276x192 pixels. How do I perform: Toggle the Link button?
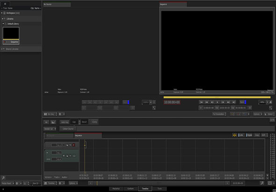[x=241, y=135]
